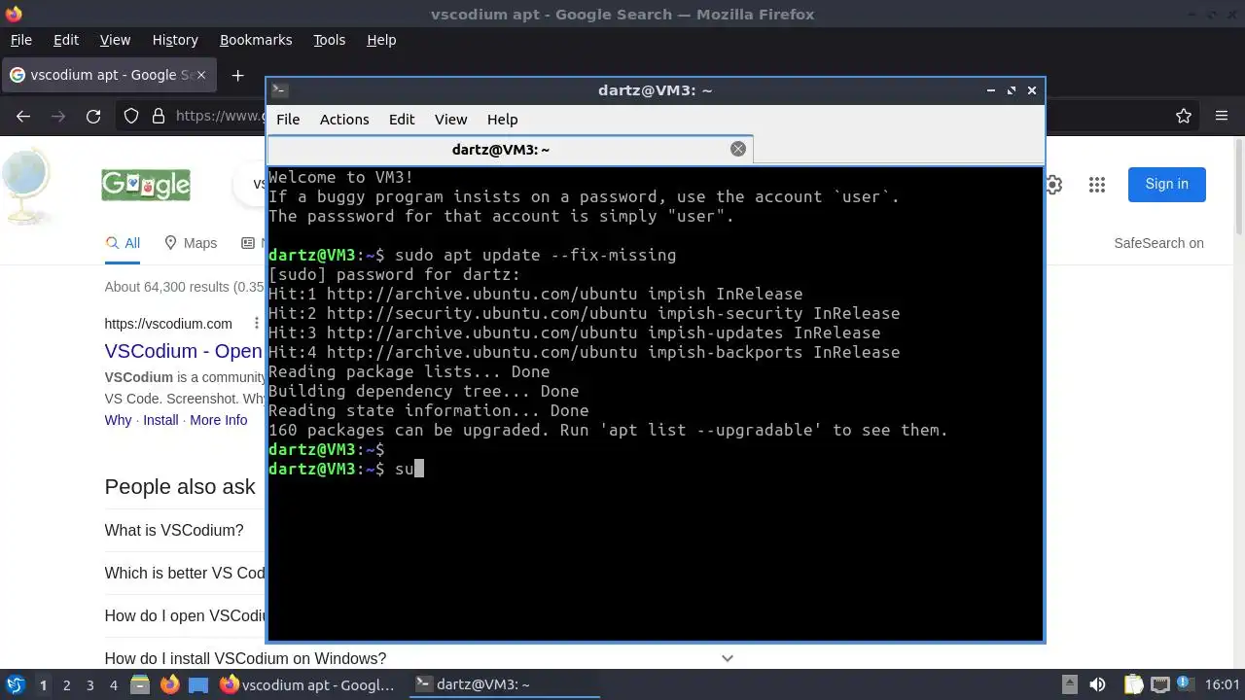
Task: Switch to the Maps search tab
Action: pyautogui.click(x=191, y=243)
